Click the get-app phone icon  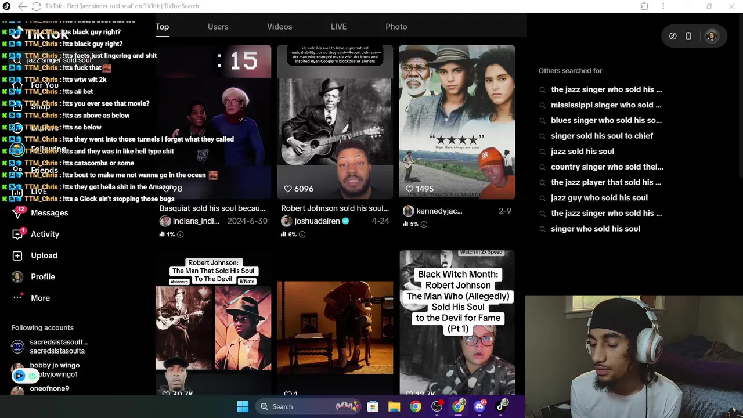click(x=688, y=36)
